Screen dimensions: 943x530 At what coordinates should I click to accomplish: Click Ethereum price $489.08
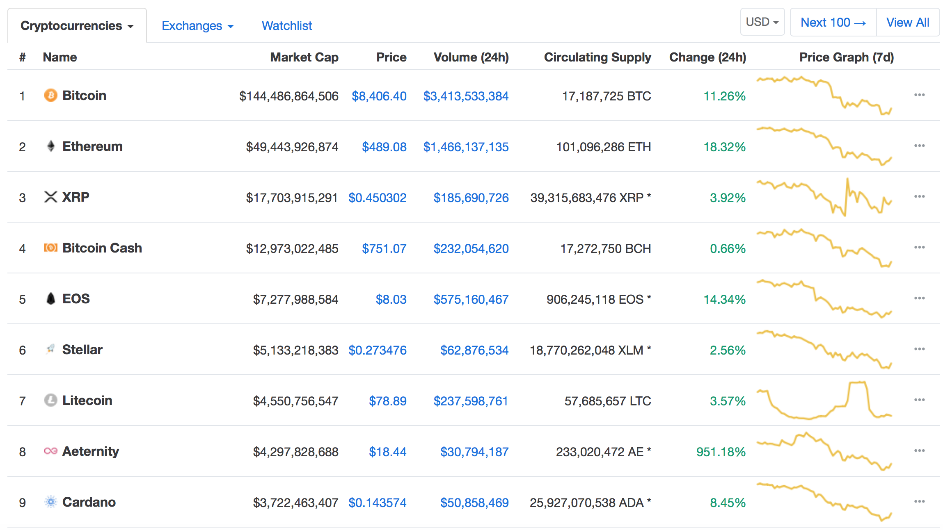[x=384, y=147]
